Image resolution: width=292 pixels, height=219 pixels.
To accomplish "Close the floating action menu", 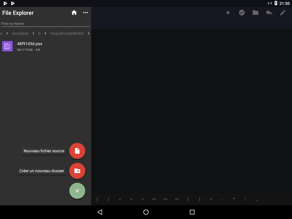I will click(77, 191).
